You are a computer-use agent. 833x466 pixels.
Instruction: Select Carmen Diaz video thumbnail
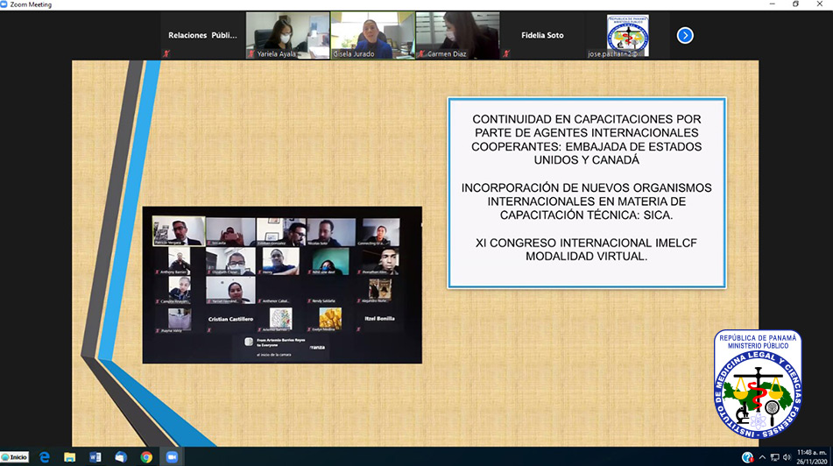(x=457, y=36)
